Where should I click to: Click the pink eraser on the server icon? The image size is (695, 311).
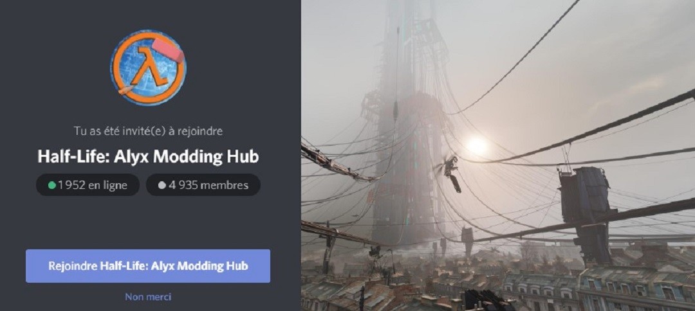[x=169, y=51]
